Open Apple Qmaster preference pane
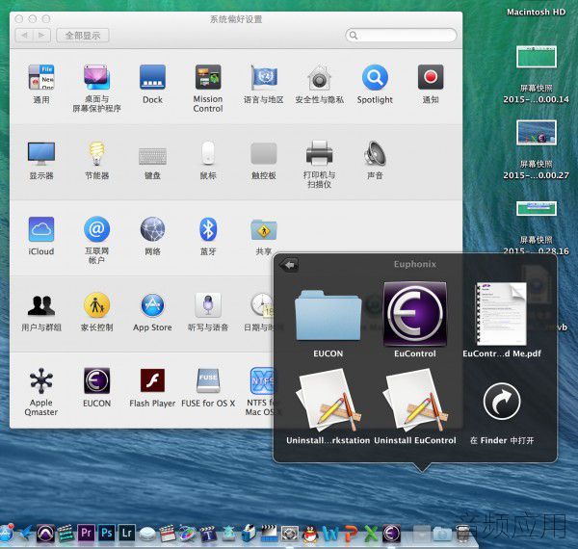 coord(41,381)
